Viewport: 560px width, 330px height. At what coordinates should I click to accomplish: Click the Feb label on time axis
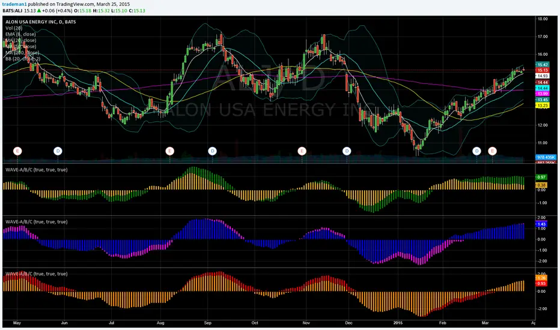[x=442, y=323]
